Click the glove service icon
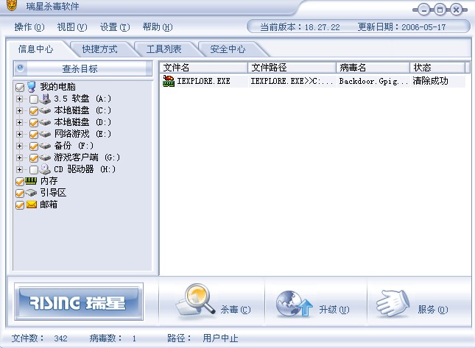The width and height of the screenshot is (475, 348). pyautogui.click(x=393, y=303)
